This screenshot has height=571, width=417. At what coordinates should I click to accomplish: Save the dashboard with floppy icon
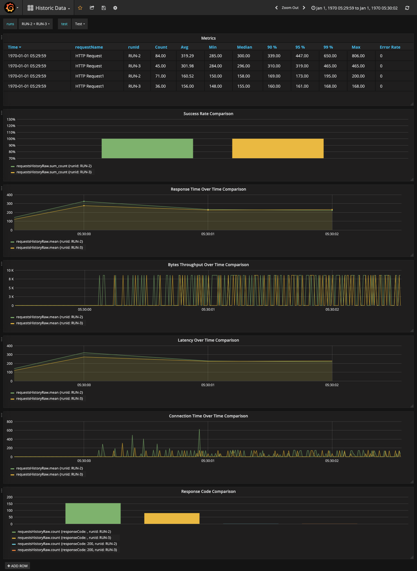[104, 8]
